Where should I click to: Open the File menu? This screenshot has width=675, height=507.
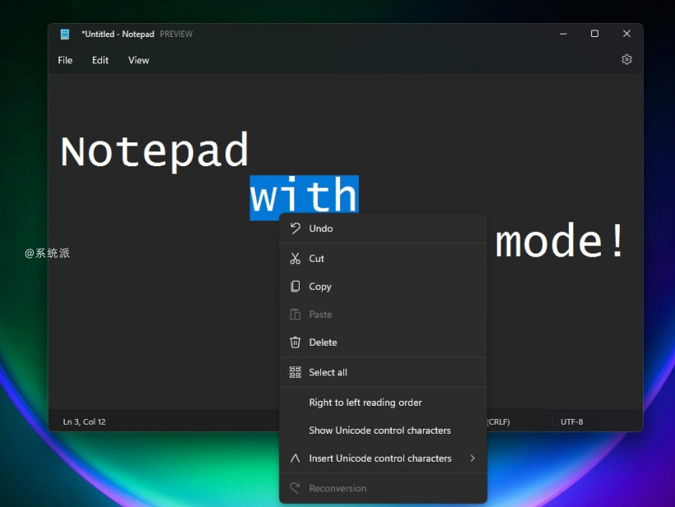click(64, 60)
